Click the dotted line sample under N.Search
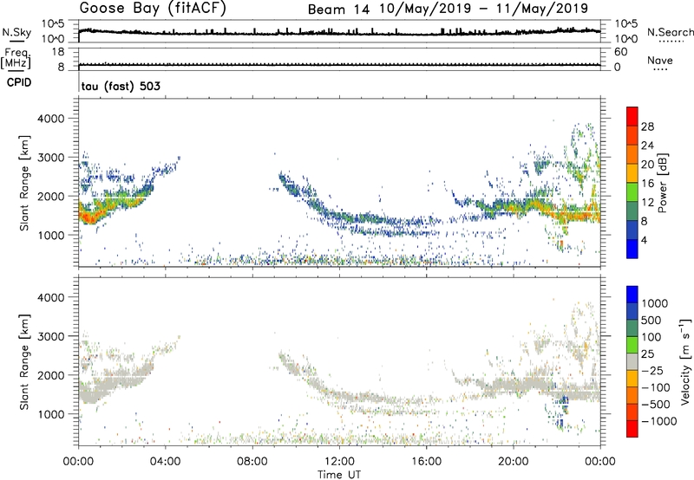This screenshot has height=480, width=694. point(671,42)
